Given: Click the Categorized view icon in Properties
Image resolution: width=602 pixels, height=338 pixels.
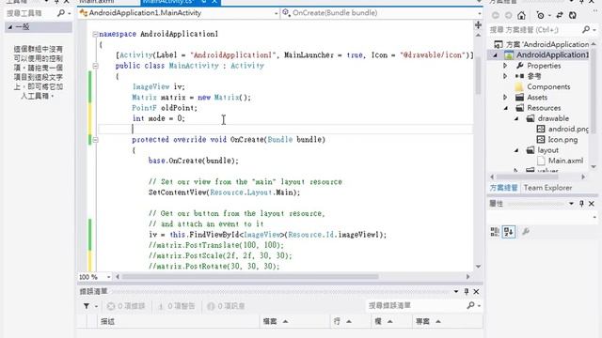Looking at the screenshot, I should (x=495, y=232).
